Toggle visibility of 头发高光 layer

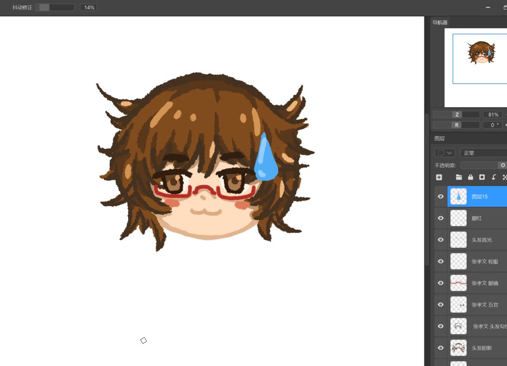(440, 240)
